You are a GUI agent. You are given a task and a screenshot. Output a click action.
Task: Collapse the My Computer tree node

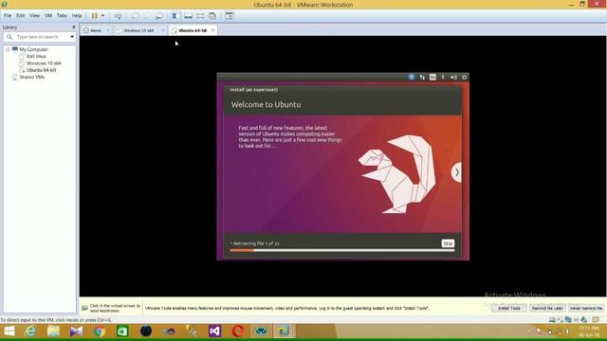click(x=8, y=49)
